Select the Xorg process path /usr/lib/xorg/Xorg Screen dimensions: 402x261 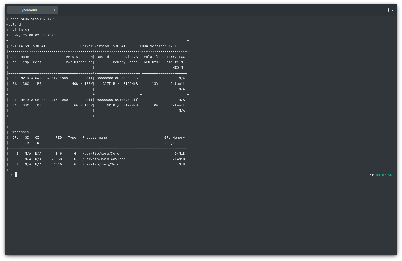coord(101,153)
